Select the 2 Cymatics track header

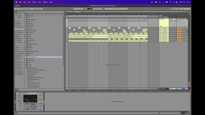click(165, 28)
